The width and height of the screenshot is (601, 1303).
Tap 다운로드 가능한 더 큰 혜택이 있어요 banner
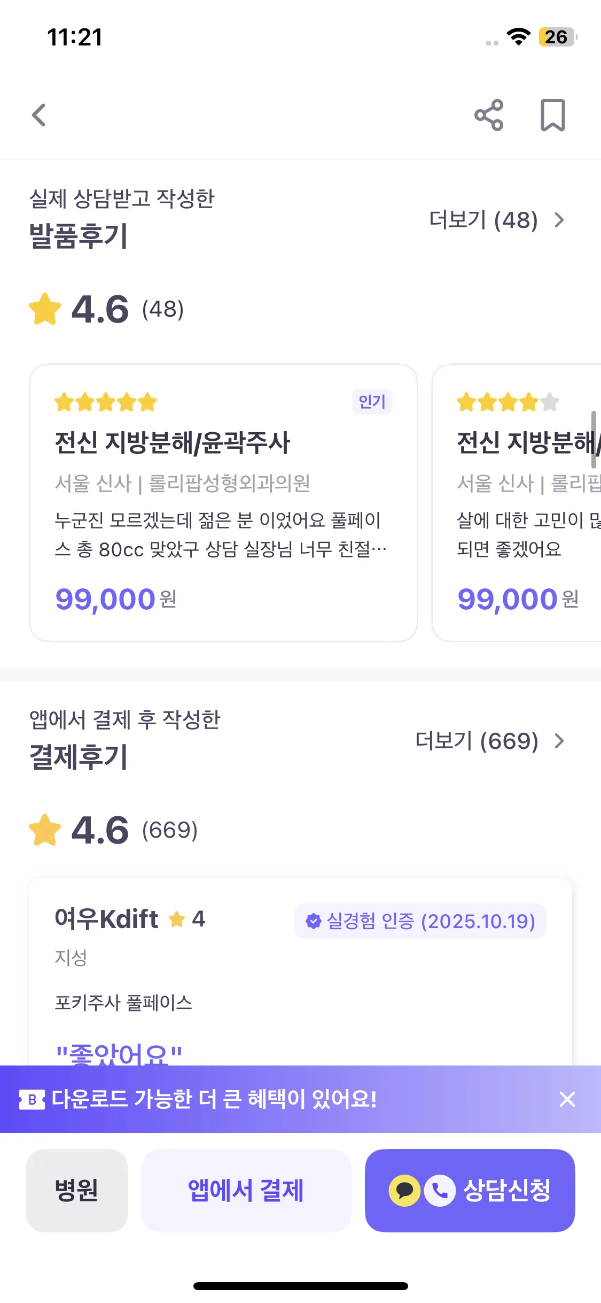click(214, 1099)
